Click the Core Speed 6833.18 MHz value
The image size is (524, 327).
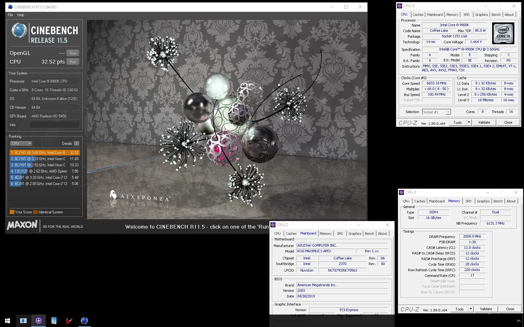(437, 83)
